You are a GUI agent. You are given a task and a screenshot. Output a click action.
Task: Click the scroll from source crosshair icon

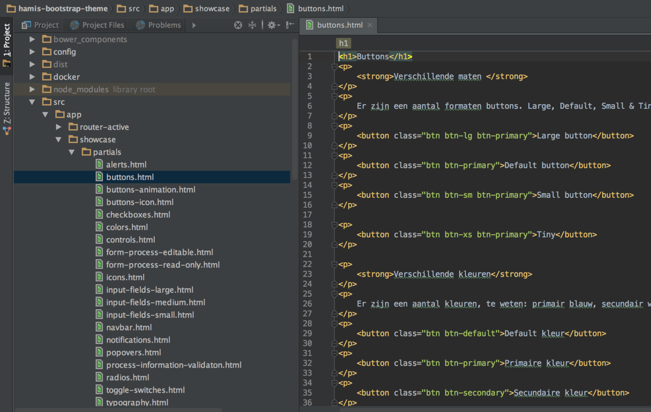pos(238,25)
